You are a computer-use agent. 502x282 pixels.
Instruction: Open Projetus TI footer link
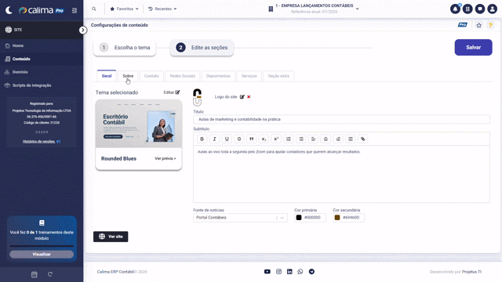pyautogui.click(x=471, y=272)
